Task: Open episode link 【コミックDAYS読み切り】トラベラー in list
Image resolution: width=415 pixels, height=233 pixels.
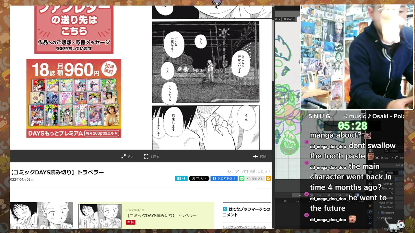Action: [x=161, y=216]
